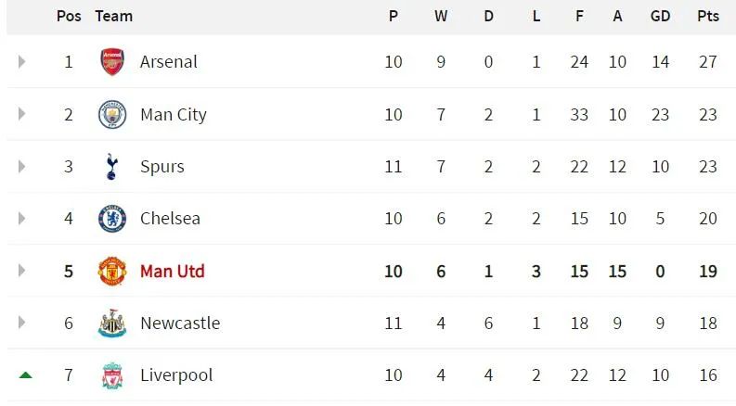This screenshot has height=406, width=736.
Task: Click the Chelsea club crest
Action: click(112, 219)
